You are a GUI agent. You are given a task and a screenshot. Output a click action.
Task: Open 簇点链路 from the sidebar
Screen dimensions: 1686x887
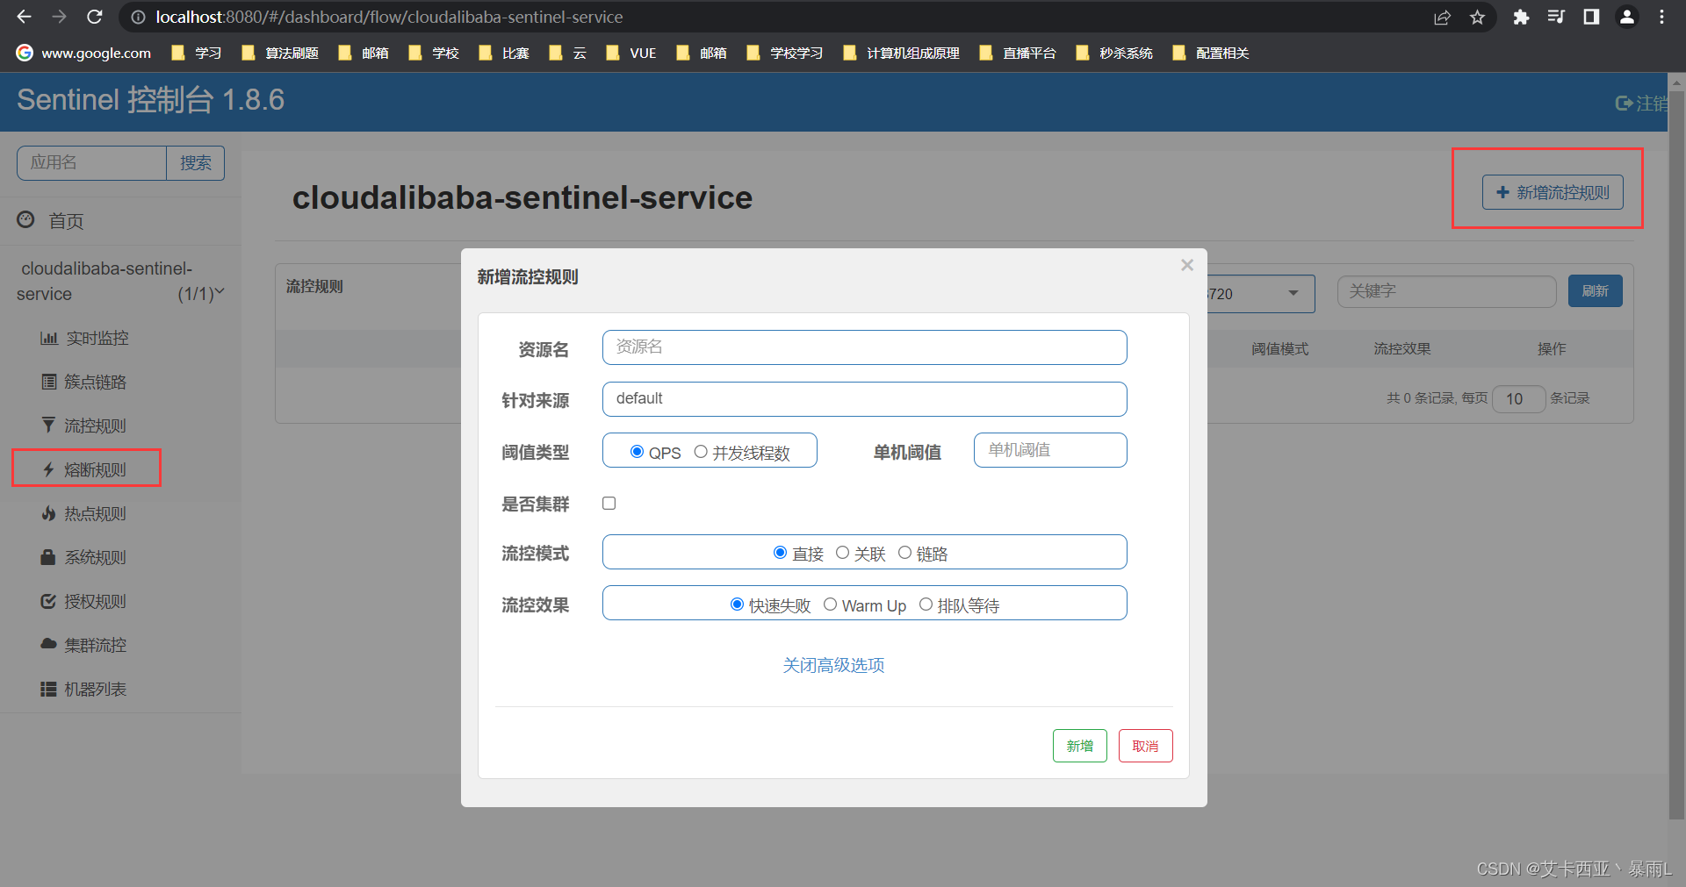coord(84,383)
